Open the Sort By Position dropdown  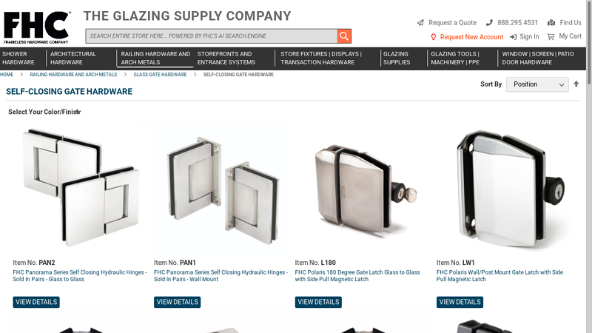[x=537, y=84]
